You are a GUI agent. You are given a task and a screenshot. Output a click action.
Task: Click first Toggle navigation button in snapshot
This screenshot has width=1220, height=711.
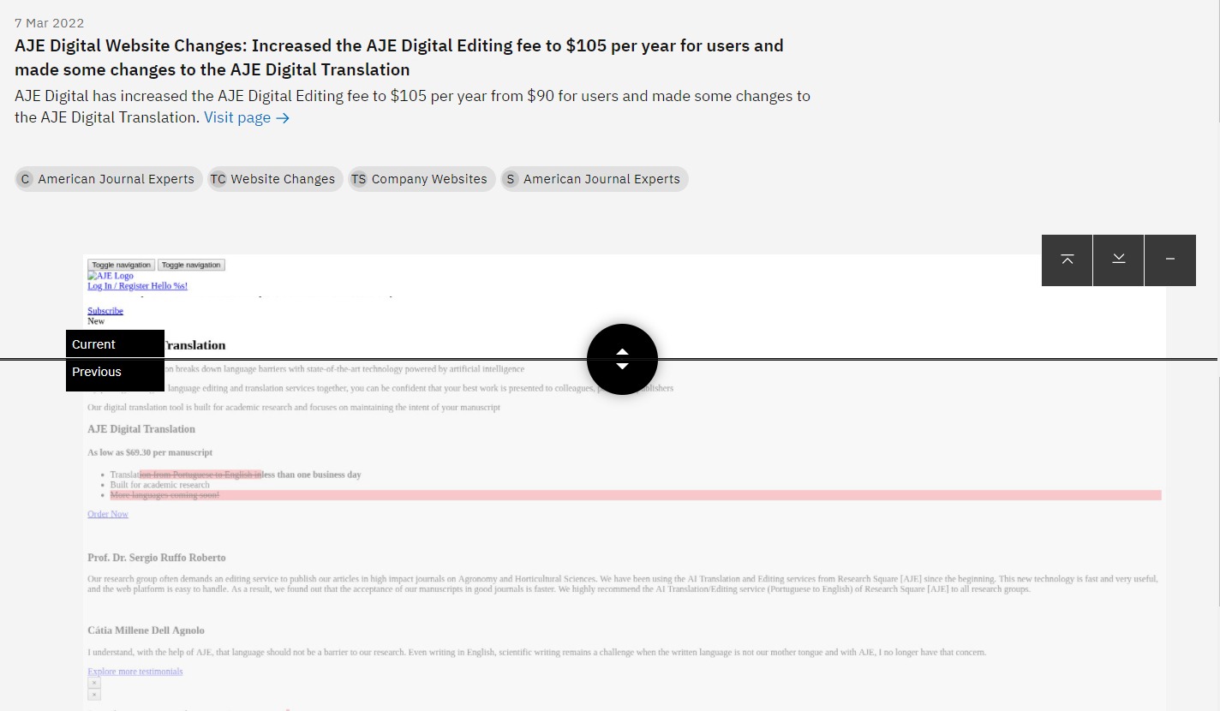click(x=121, y=265)
